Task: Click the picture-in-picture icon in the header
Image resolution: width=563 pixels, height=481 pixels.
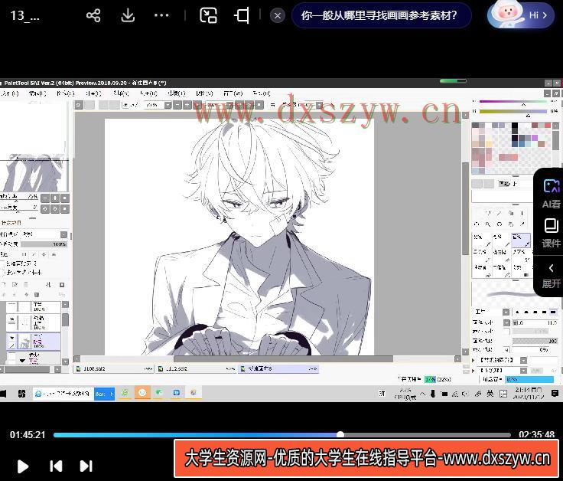Action: pyautogui.click(x=208, y=15)
